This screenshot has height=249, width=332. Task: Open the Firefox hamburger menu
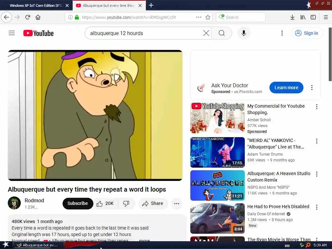pyautogui.click(x=326, y=17)
